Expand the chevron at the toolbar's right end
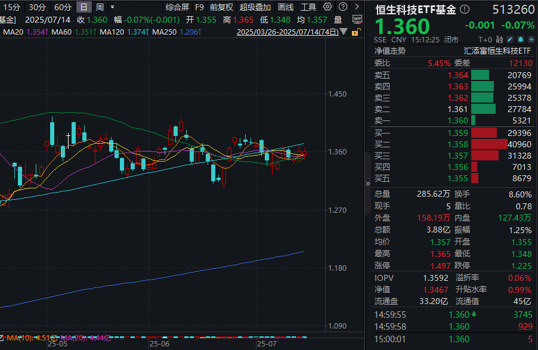Viewport: 538px width, 350px height. 357,7
